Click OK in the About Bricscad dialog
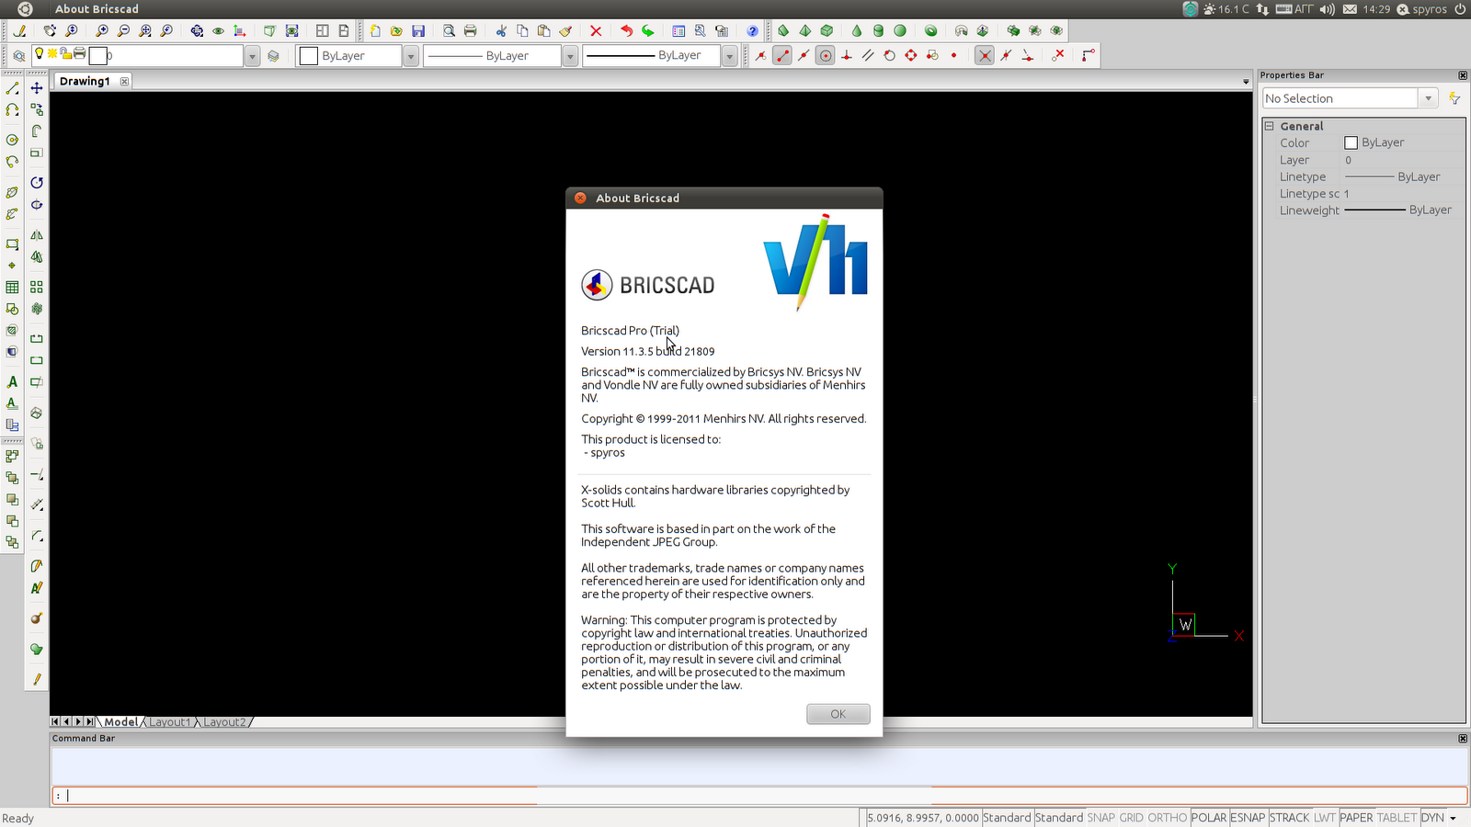The image size is (1471, 827). (x=838, y=714)
